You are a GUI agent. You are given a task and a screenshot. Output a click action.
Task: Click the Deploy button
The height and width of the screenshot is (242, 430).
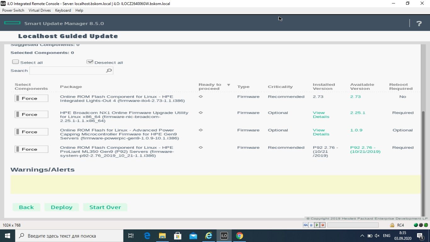click(x=62, y=207)
